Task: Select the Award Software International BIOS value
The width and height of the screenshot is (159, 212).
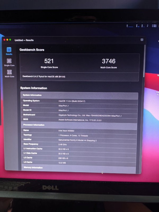Action: 80,120
